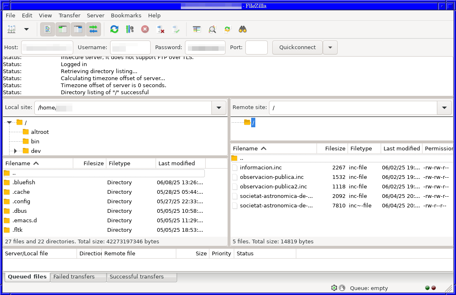The width and height of the screenshot is (456, 295).
Task: Focus the Host input field
Action: [x=47, y=48]
